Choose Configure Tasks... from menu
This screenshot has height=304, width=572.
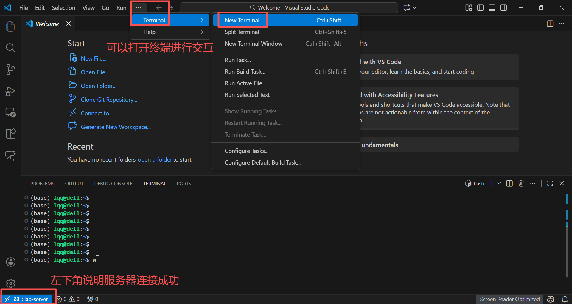tap(285, 151)
